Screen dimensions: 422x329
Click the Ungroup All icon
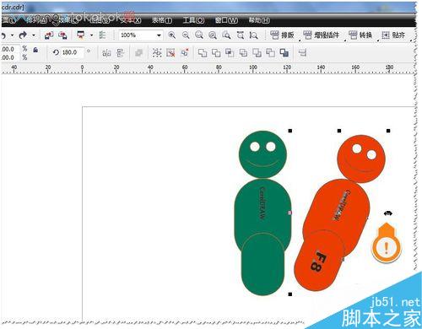(185, 53)
